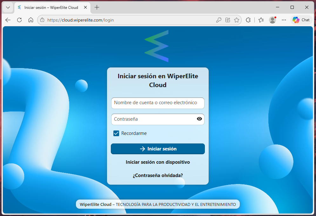316x216 pixels.
Task: Click the blue Iniciar sesión button
Action: point(158,149)
